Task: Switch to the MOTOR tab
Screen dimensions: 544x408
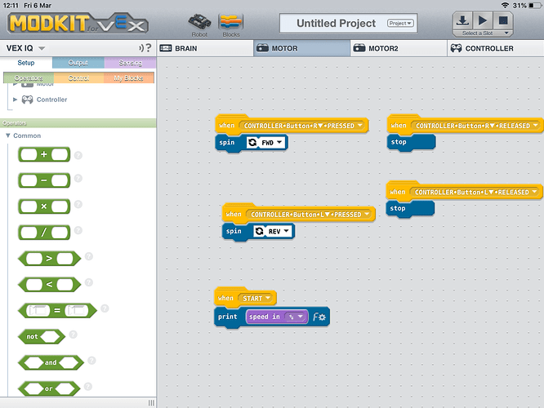Action: click(x=302, y=48)
